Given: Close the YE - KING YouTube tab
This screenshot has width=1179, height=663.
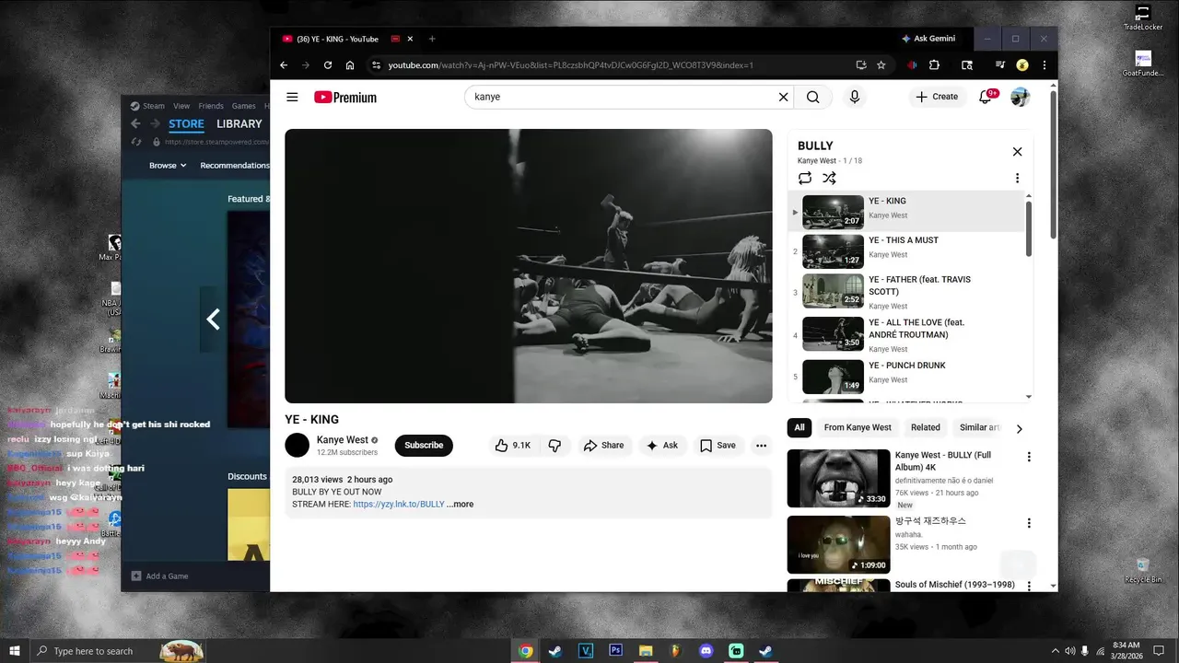Looking at the screenshot, I should click(410, 39).
